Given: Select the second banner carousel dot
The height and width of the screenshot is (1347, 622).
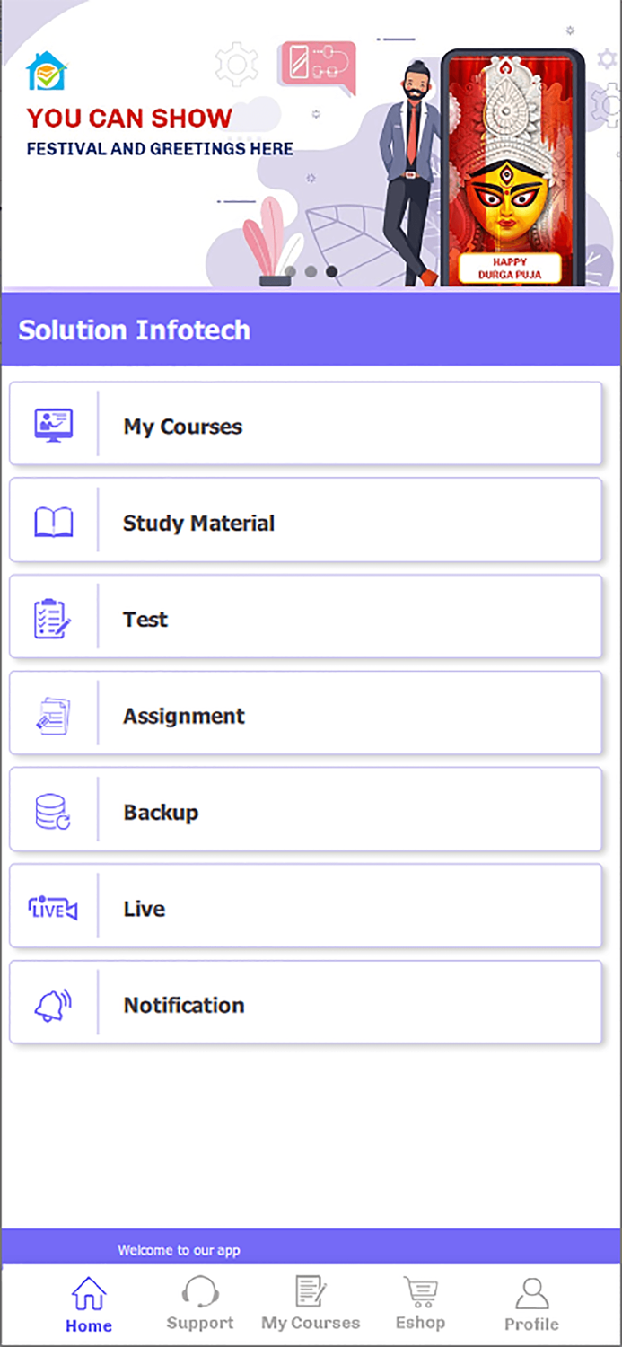Looking at the screenshot, I should [311, 271].
